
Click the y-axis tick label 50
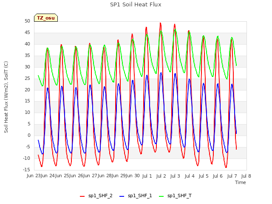(27, 21)
